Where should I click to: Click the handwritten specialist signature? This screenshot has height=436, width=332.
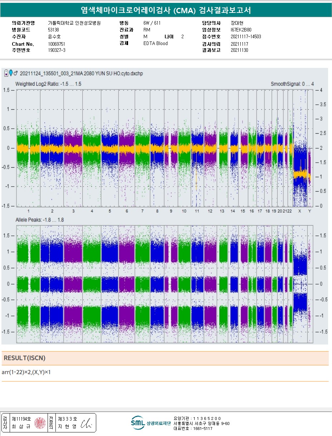coord(87,423)
